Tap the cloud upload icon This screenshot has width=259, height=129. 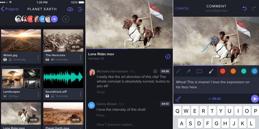tap(70, 9)
